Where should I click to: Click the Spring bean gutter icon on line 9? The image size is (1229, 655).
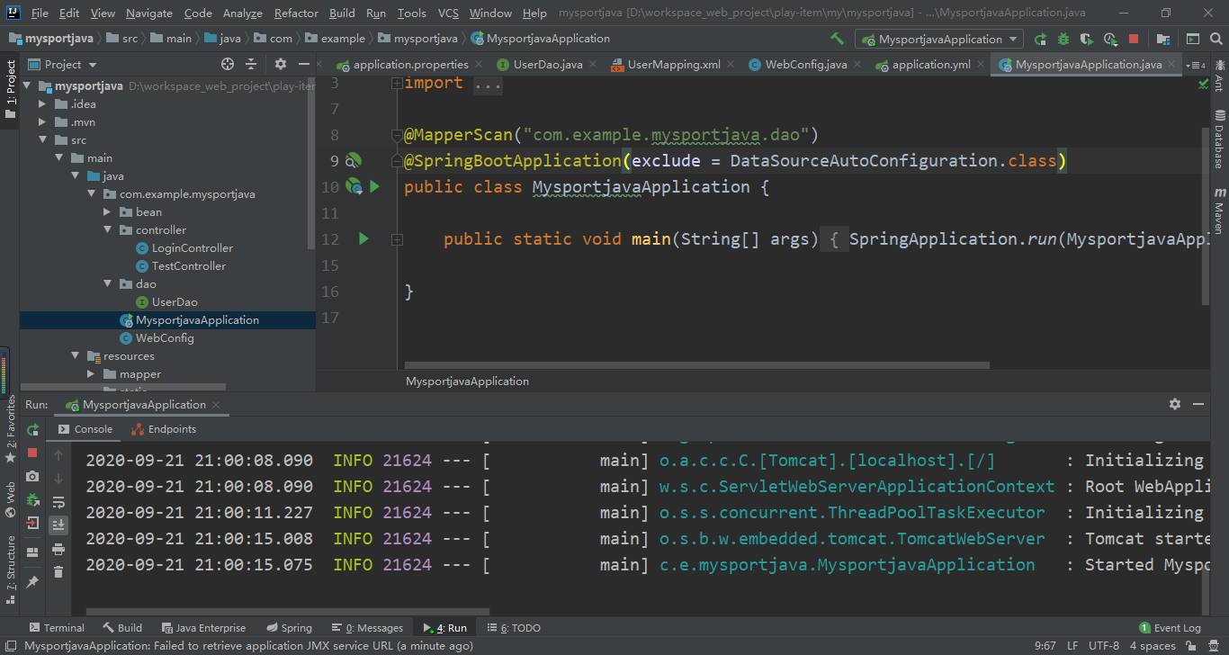[x=354, y=161]
